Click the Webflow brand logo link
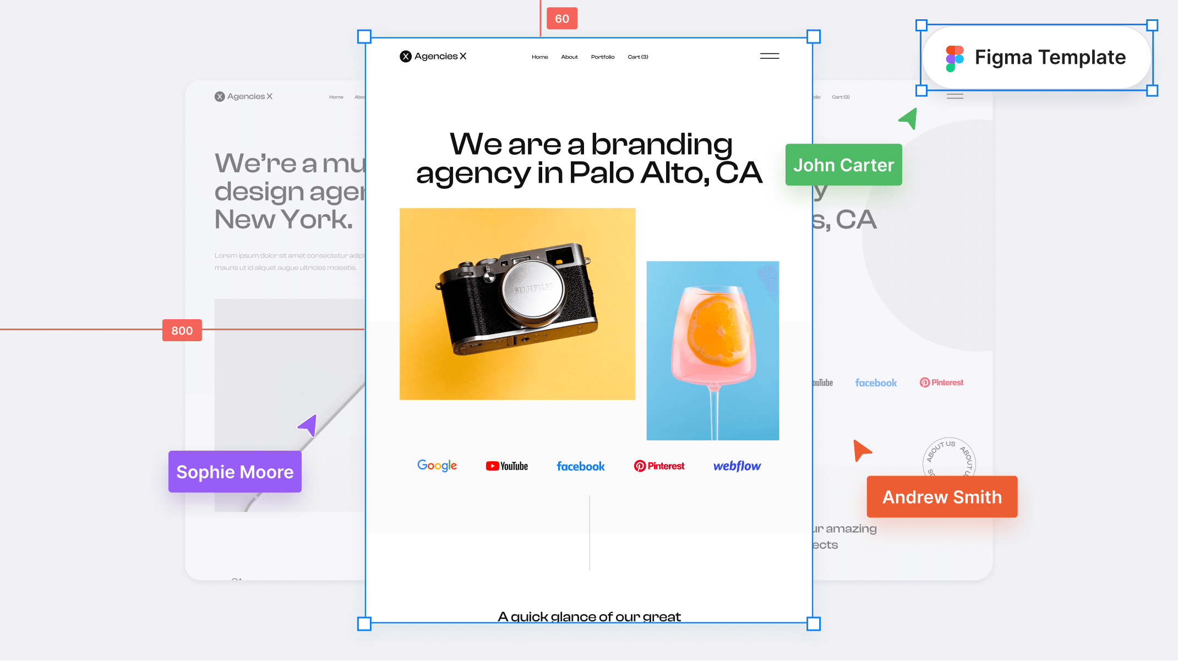This screenshot has height=661, width=1178. point(737,465)
